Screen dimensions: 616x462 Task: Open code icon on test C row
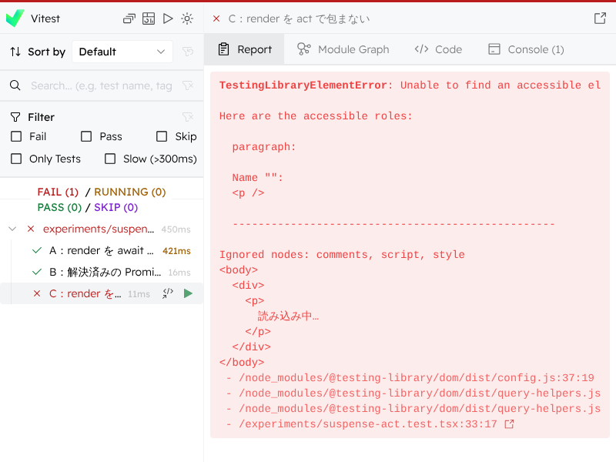[168, 293]
